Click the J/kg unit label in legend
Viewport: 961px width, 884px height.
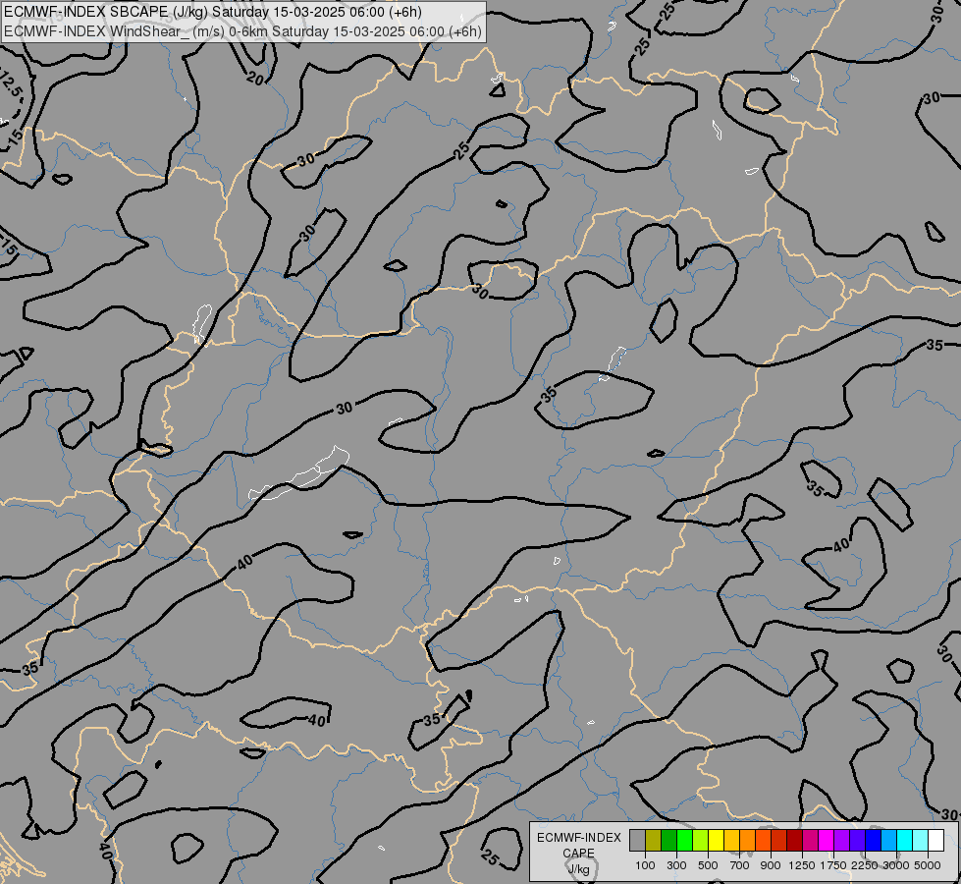pos(578,869)
